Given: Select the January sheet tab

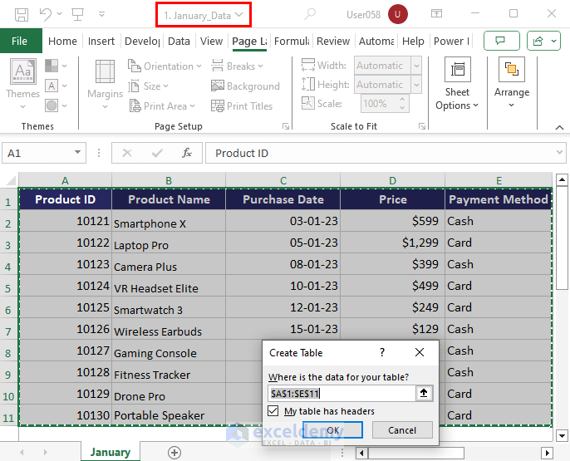Looking at the screenshot, I should click(111, 453).
